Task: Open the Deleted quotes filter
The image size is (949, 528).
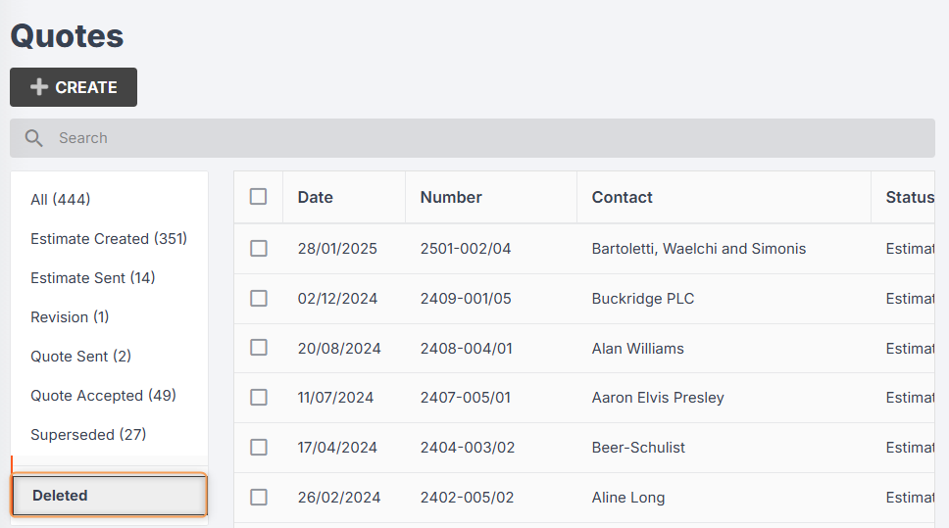Action: coord(110,496)
